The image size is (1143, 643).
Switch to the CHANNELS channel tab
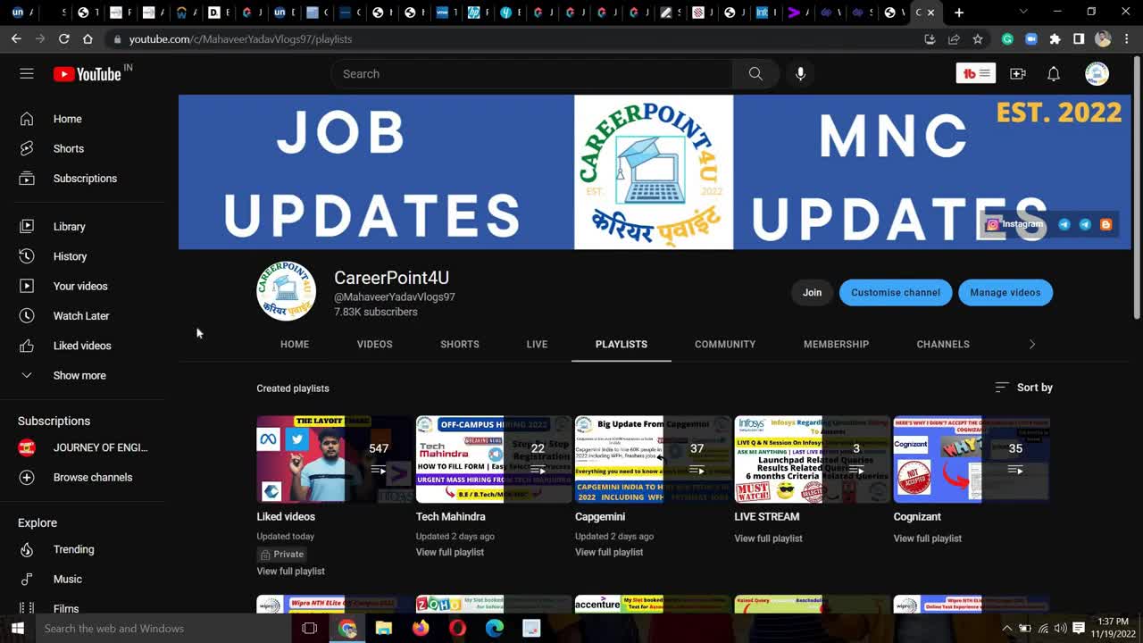tap(943, 344)
